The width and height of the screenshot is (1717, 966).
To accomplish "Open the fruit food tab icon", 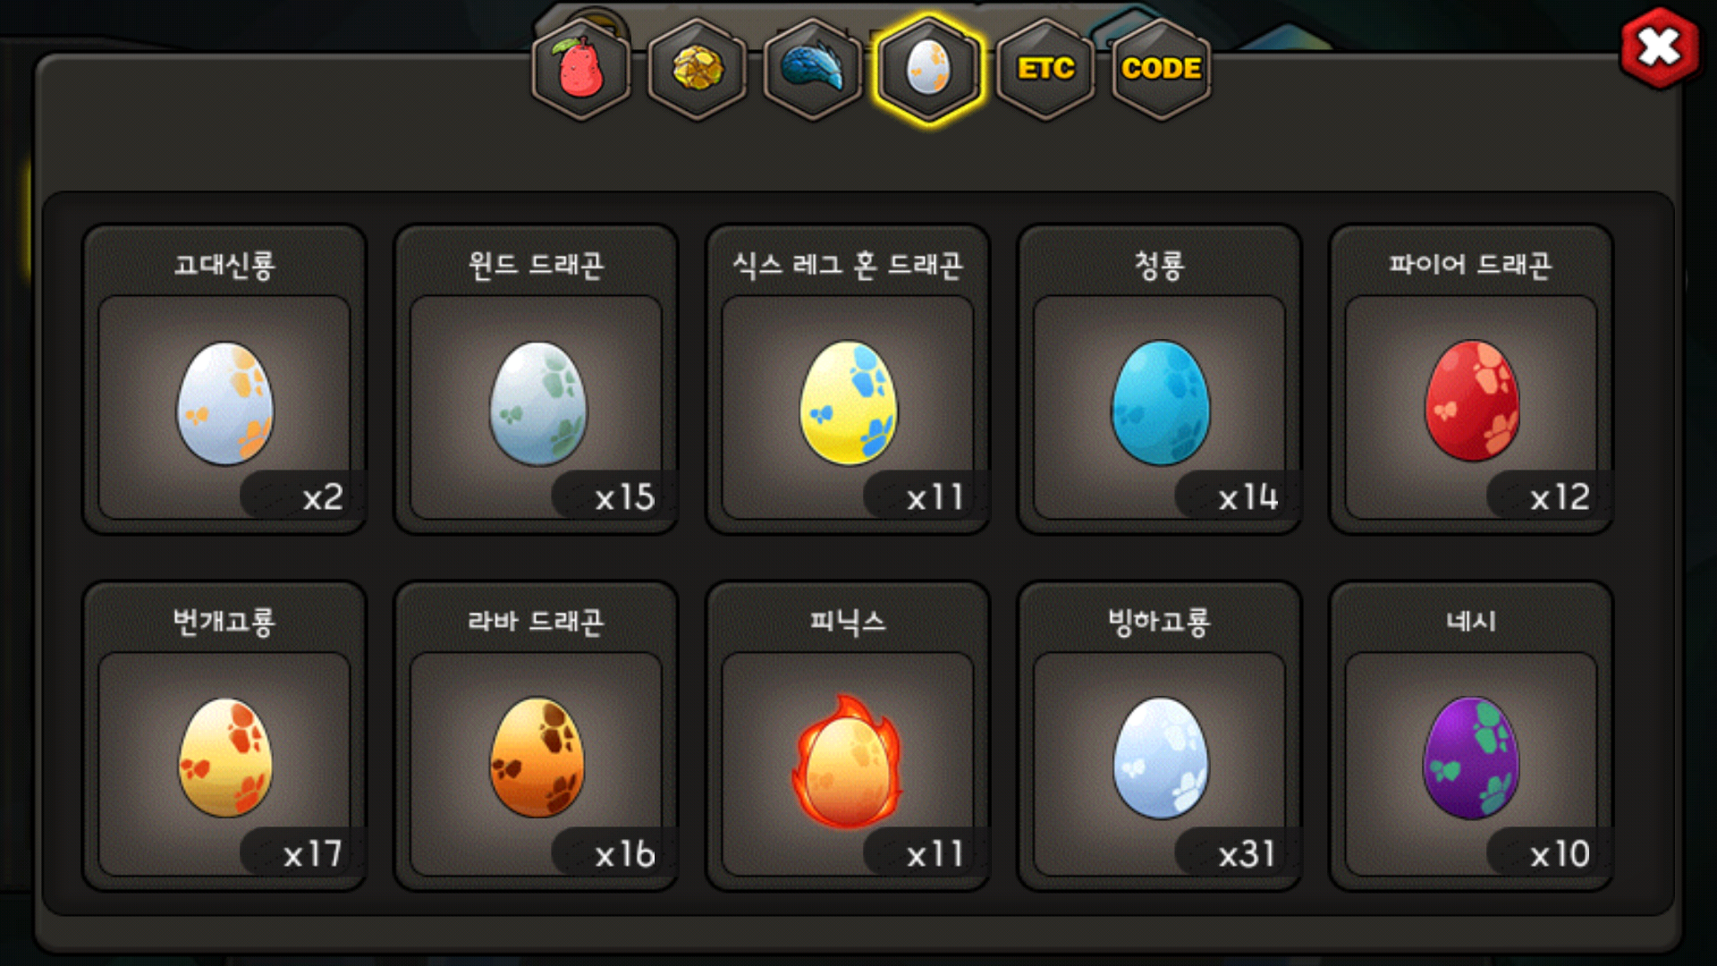I will click(581, 68).
